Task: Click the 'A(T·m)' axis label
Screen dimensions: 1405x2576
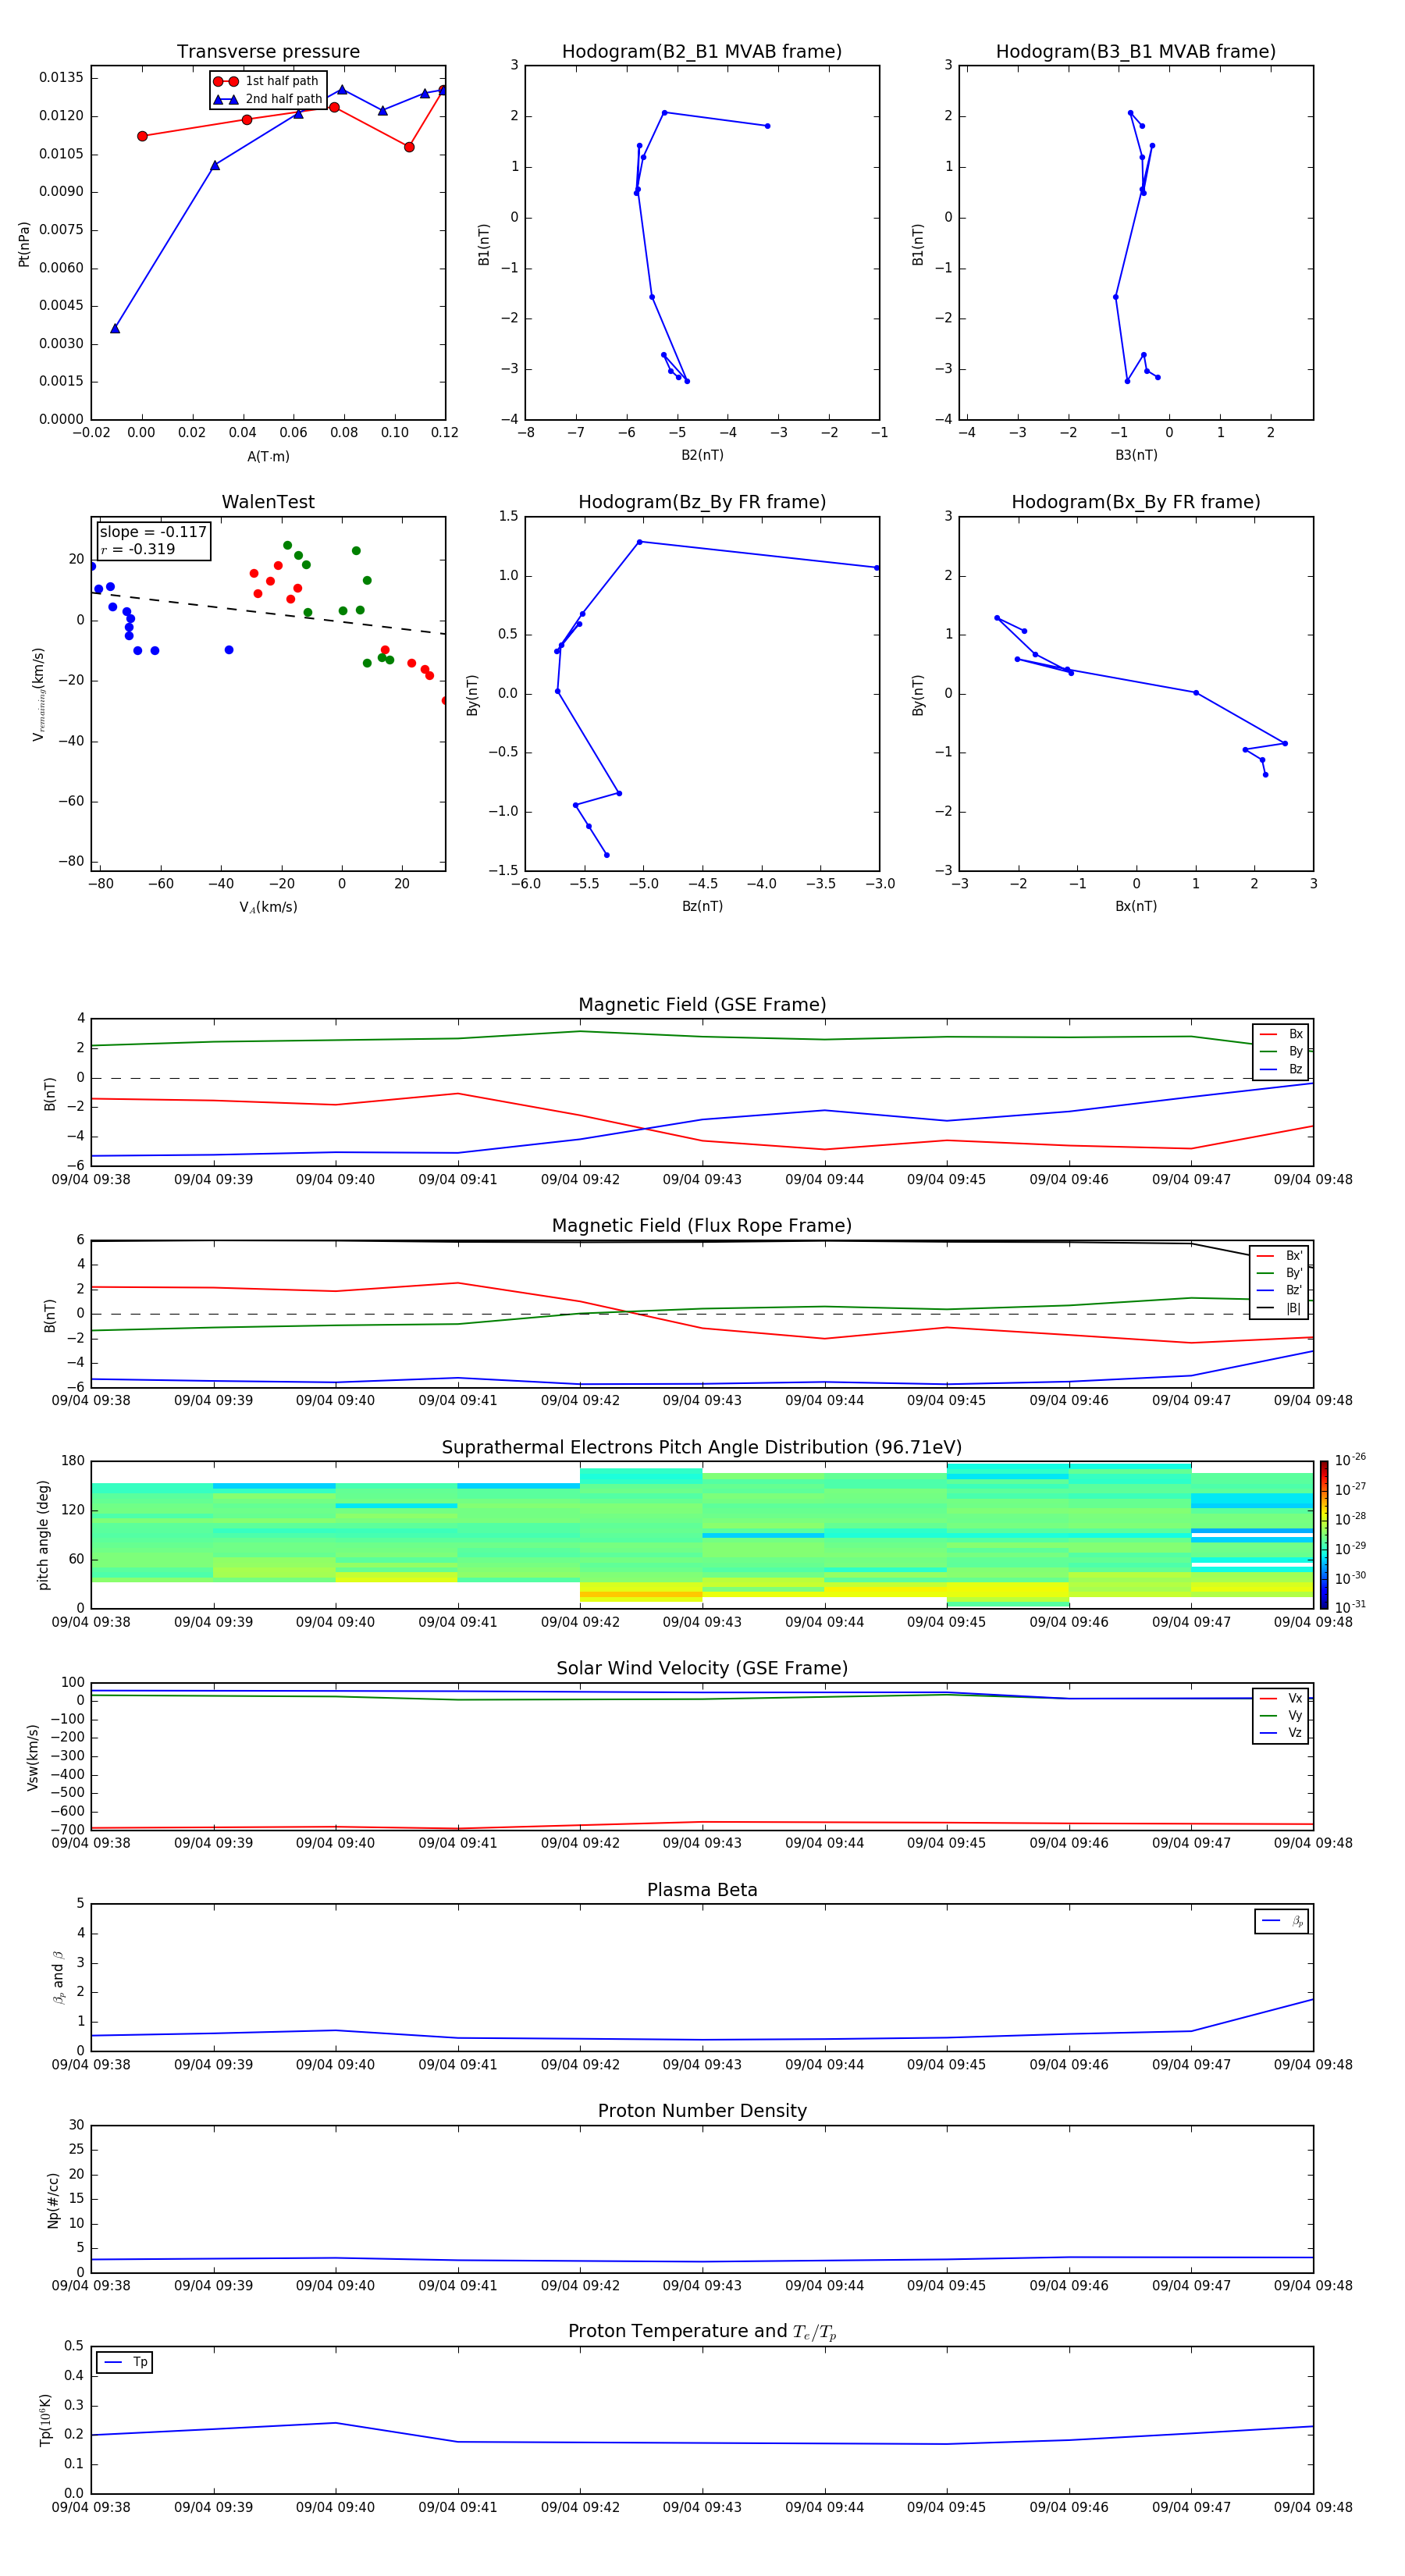Action: [x=268, y=456]
